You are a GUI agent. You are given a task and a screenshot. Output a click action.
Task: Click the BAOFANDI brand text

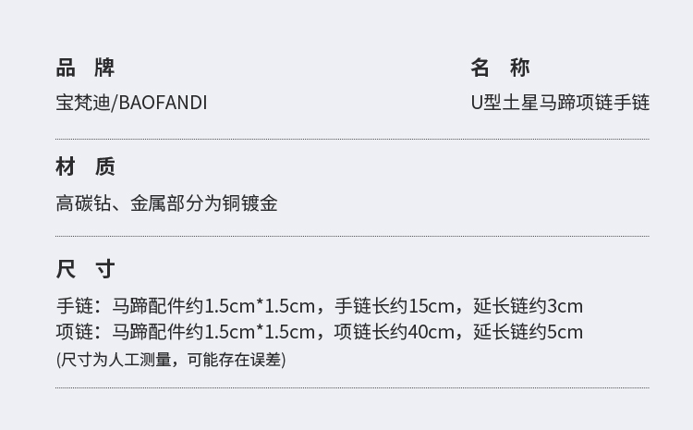coord(163,102)
